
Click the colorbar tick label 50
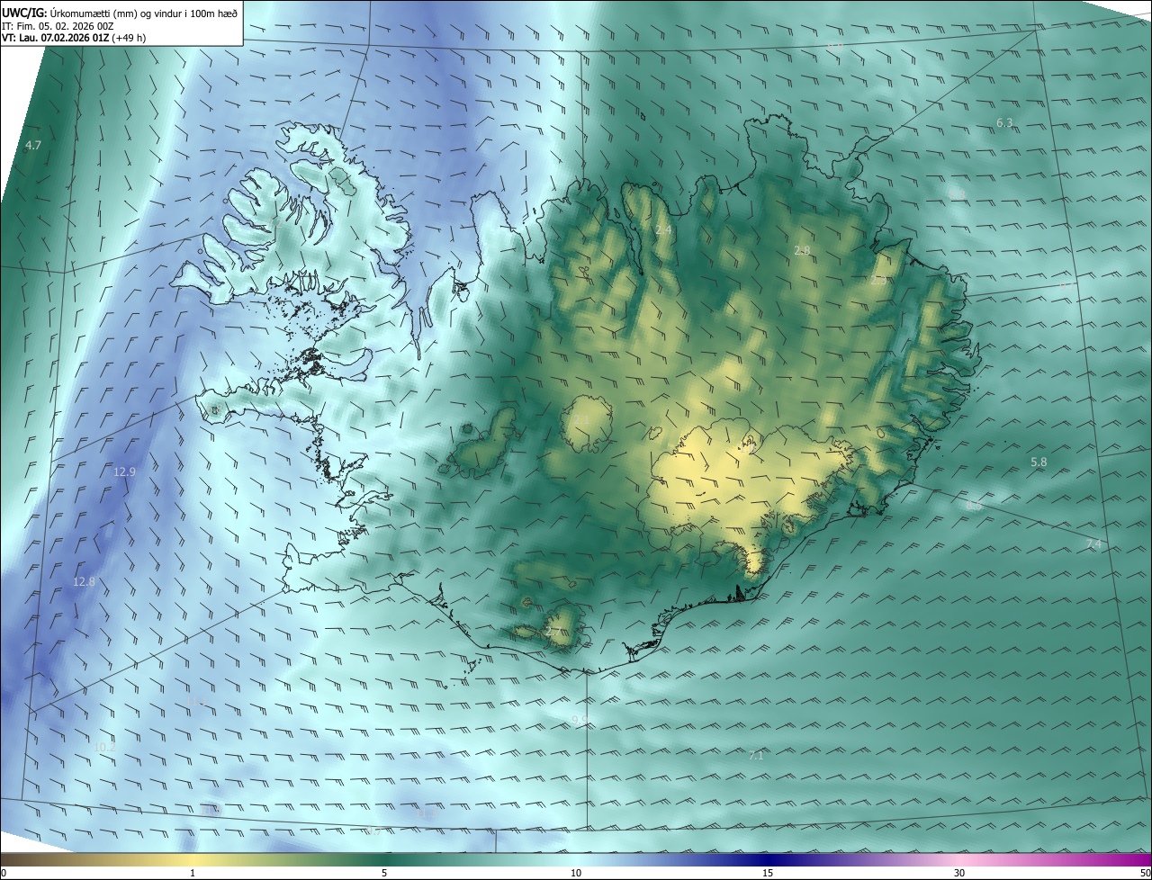[x=1144, y=873]
